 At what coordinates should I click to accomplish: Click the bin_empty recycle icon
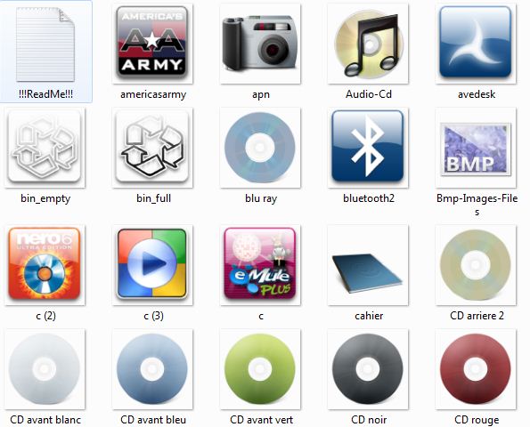(x=45, y=148)
